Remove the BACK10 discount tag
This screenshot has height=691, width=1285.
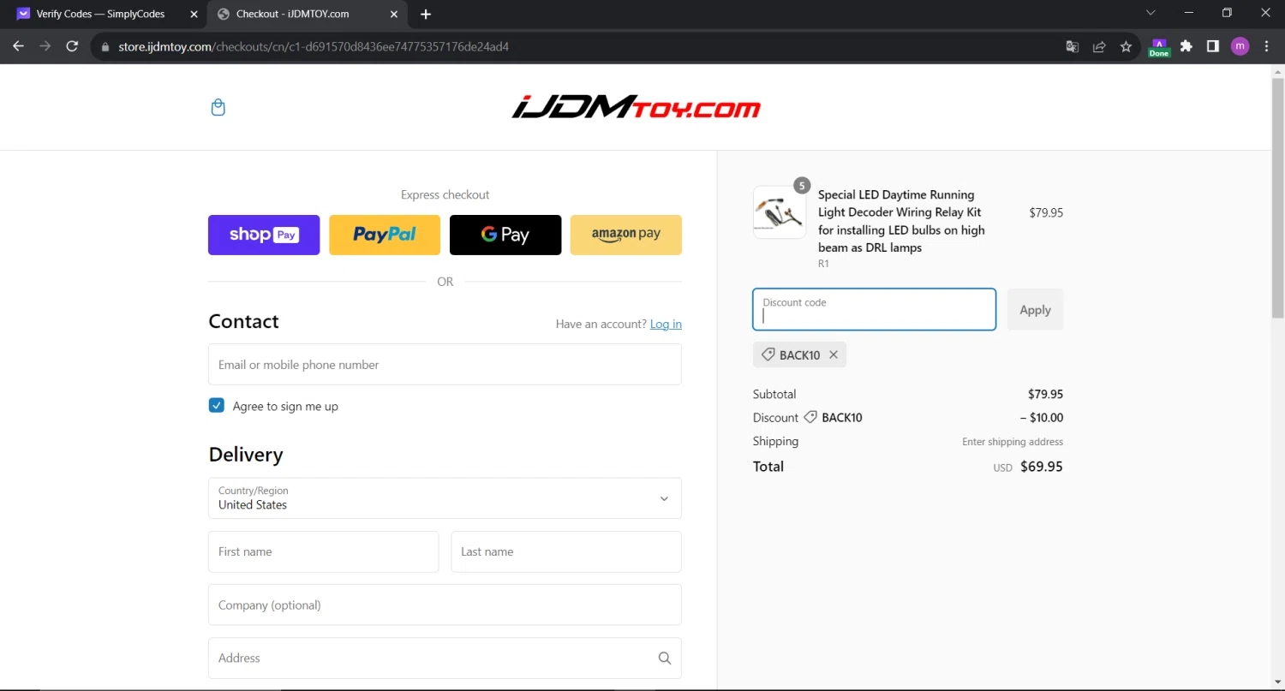point(833,354)
